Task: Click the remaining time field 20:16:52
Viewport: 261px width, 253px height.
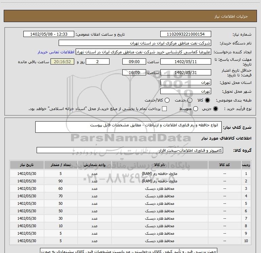Action: coord(62,62)
